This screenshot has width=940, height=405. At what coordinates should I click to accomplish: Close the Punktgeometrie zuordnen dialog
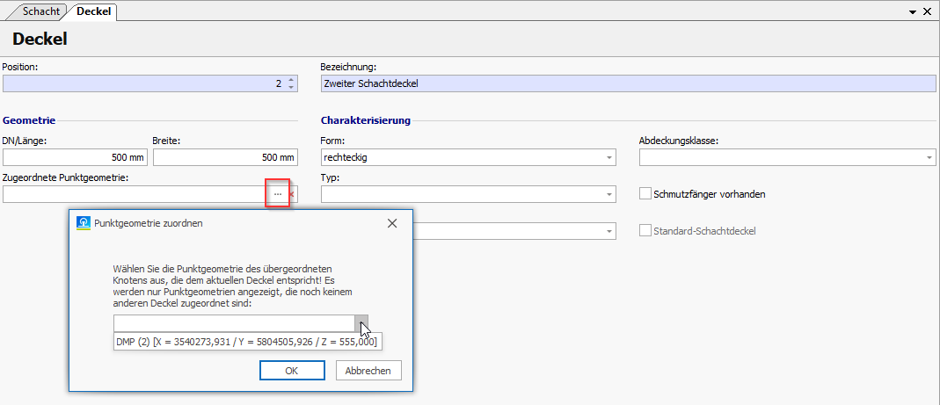pyautogui.click(x=392, y=223)
